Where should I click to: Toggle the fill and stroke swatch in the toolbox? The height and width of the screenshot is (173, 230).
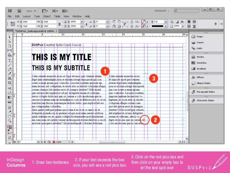coord(9,127)
